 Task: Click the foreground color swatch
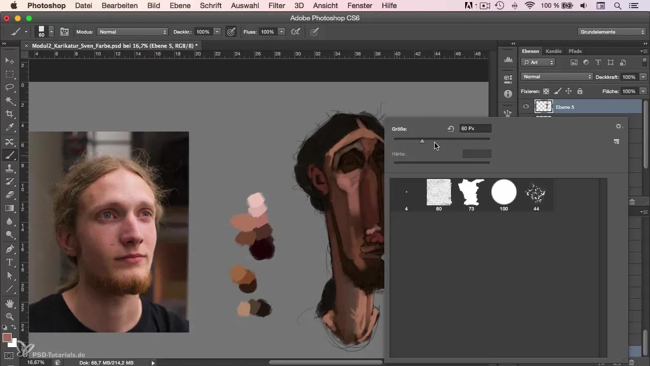point(7,338)
